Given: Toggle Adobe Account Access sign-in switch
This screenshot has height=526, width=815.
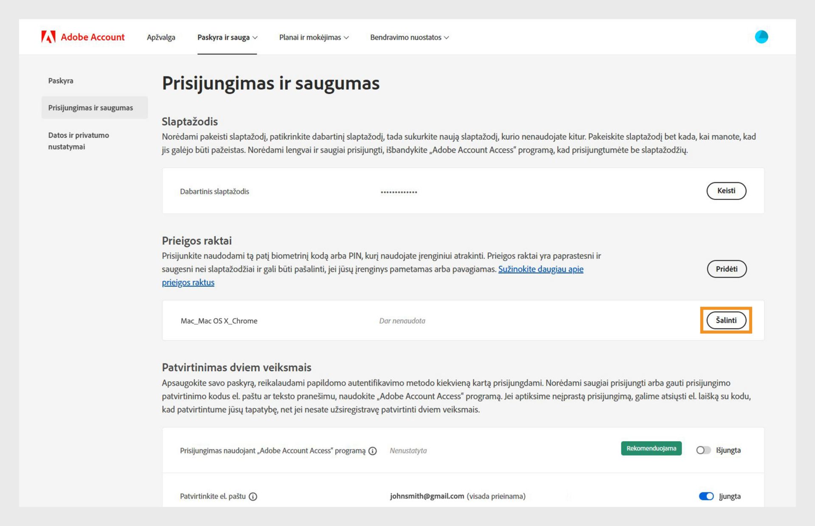Looking at the screenshot, I should pos(703,450).
